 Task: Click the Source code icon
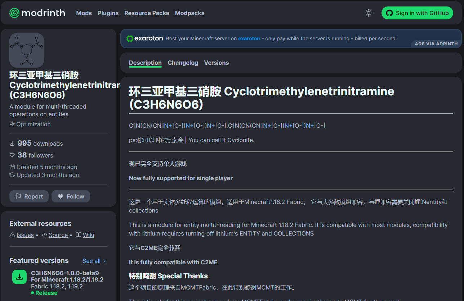[44, 235]
